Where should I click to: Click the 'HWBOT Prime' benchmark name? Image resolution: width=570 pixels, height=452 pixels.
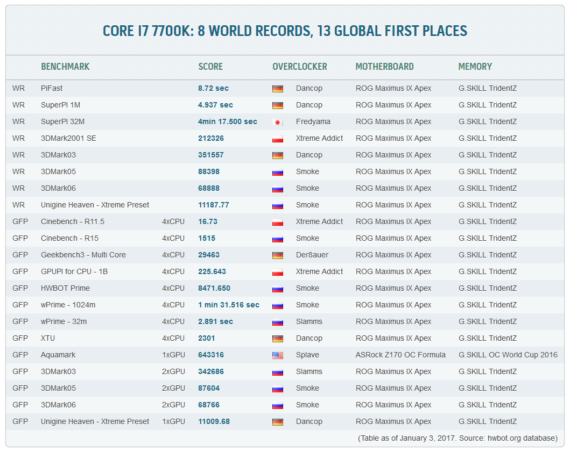[66, 288]
